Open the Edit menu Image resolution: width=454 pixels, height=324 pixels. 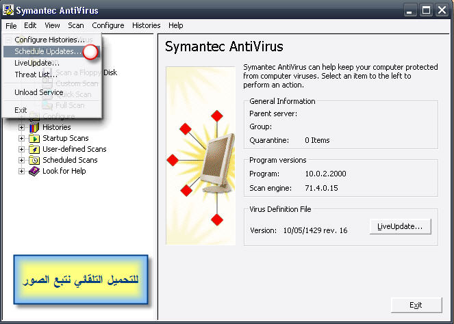pyautogui.click(x=30, y=25)
